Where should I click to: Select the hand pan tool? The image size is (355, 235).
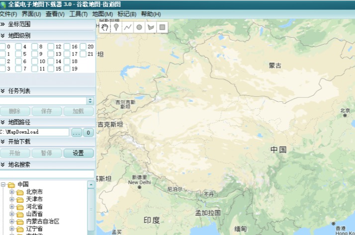(104, 27)
